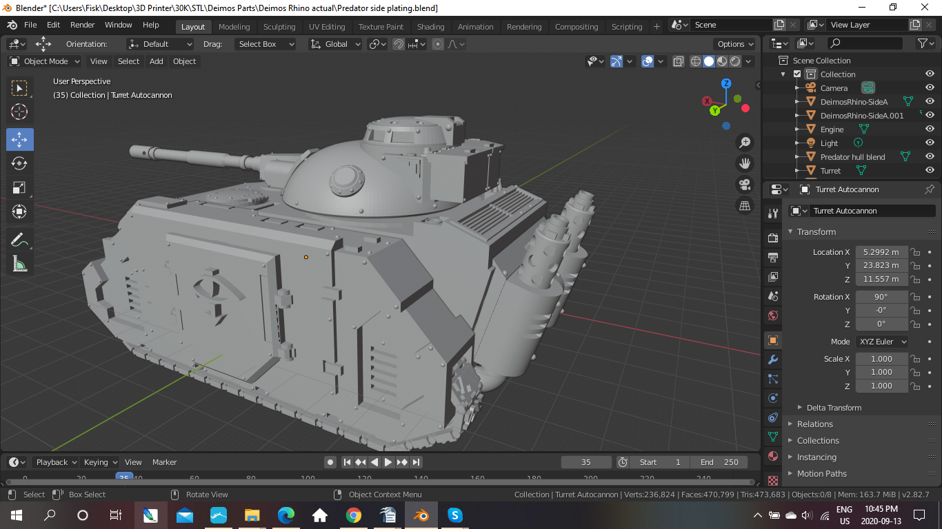Hide the Engine object in outliner
The width and height of the screenshot is (942, 529).
(x=930, y=129)
